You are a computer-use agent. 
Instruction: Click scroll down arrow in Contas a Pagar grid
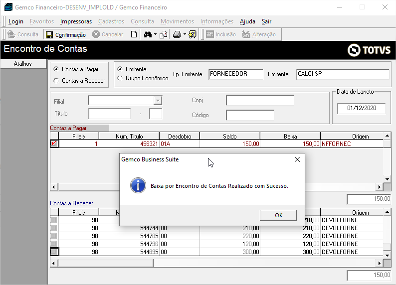tap(387, 179)
